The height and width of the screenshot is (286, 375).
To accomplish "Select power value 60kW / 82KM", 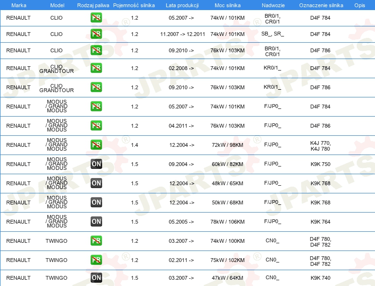I will click(x=227, y=164).
